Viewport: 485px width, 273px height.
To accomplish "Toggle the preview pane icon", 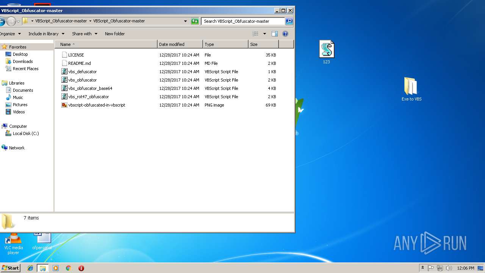I will coord(275,34).
